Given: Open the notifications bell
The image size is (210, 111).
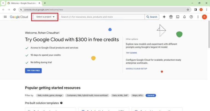Looking at the screenshot, I should (x=184, y=17).
